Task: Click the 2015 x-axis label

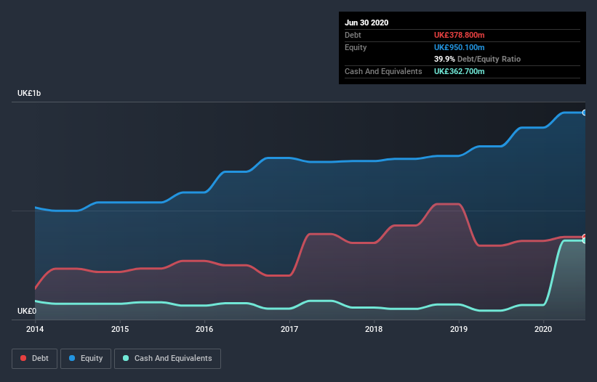Action: pos(120,329)
